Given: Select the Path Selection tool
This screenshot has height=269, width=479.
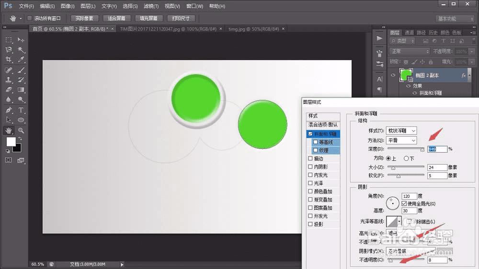Looking at the screenshot, I should tap(9, 120).
